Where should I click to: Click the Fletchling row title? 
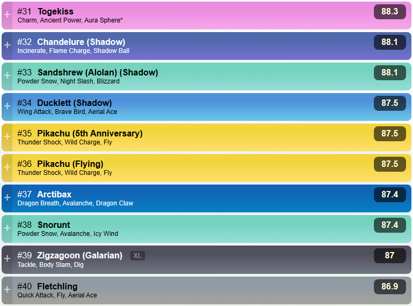57,286
